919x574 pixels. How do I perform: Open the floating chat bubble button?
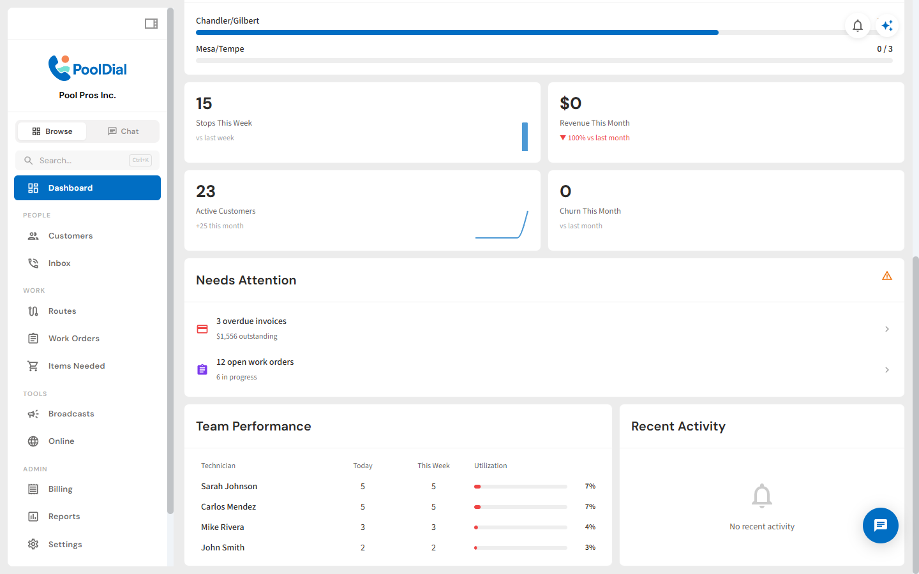click(x=881, y=526)
